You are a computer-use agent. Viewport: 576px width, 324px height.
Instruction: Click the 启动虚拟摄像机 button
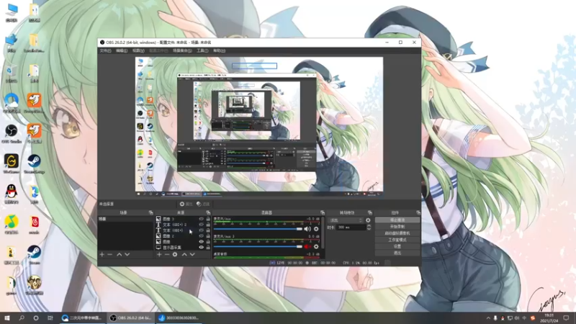[x=397, y=233]
